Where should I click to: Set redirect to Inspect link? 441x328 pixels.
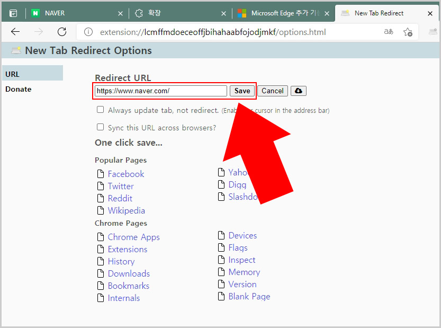(242, 260)
